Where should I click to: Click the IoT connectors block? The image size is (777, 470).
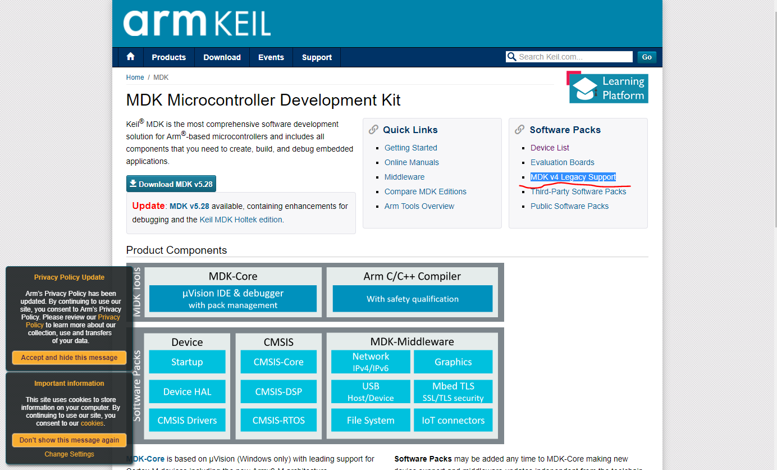pos(453,420)
